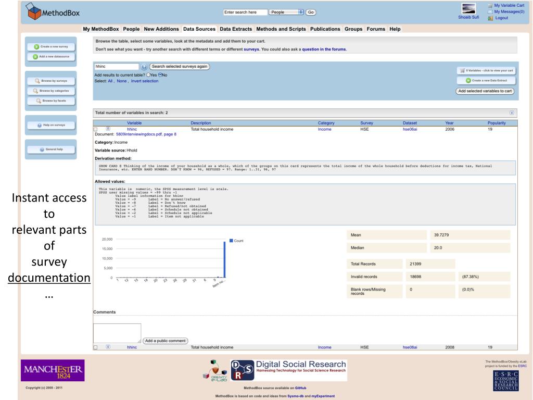Open Data Extracts
This screenshot has width=533, height=400.
coord(236,29)
